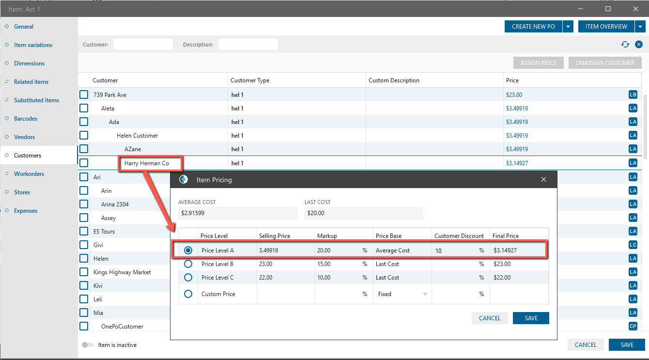
Task: Toggle the Item is inactive switch
Action: pos(88,345)
